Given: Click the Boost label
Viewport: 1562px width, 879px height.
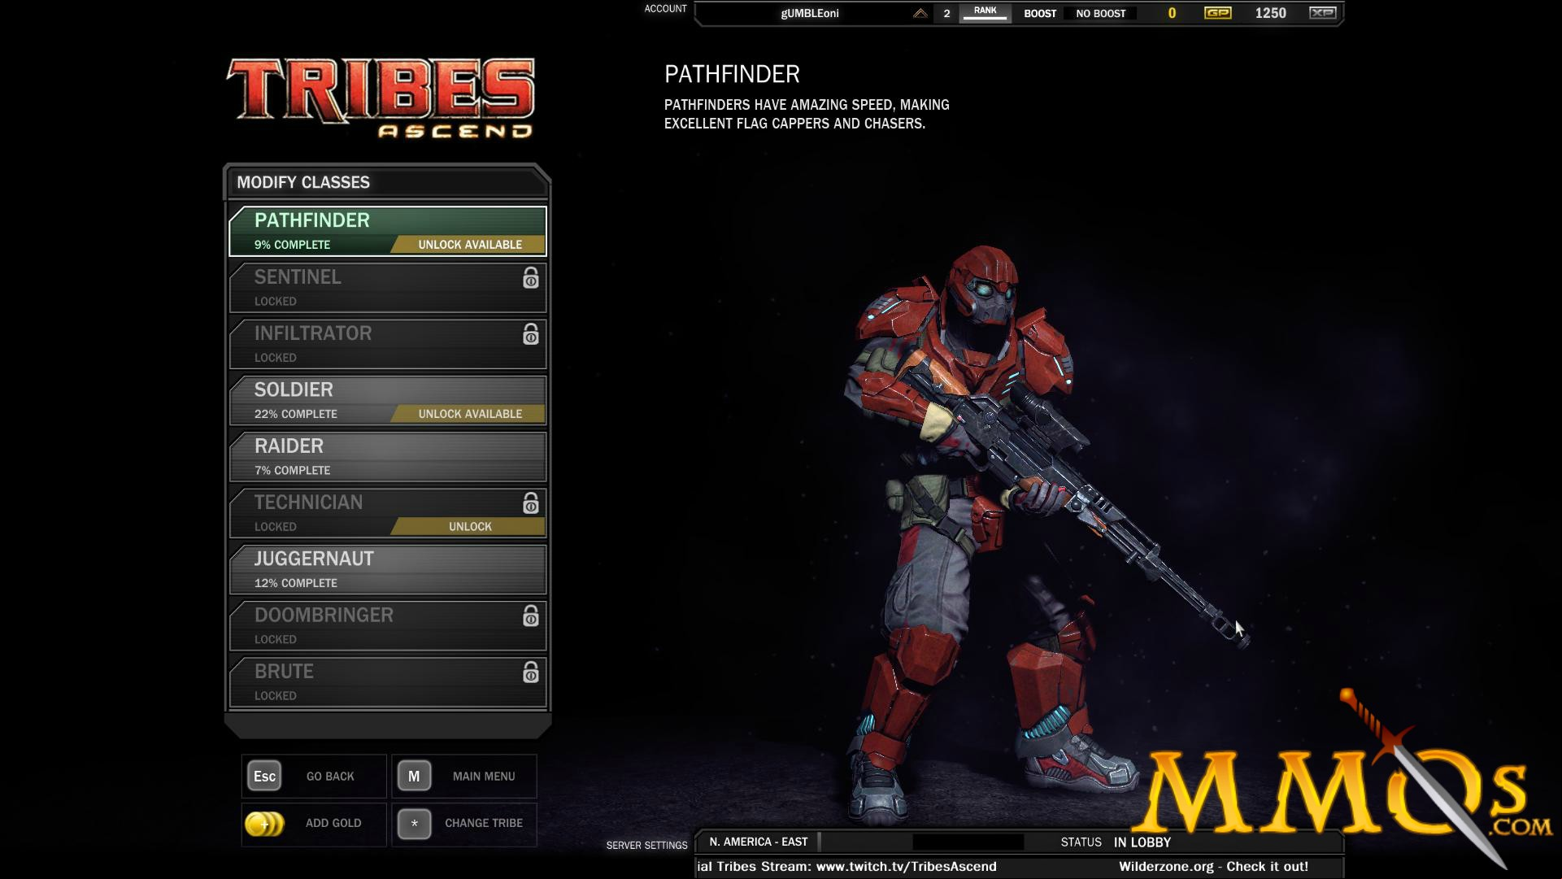Looking at the screenshot, I should coord(1040,14).
